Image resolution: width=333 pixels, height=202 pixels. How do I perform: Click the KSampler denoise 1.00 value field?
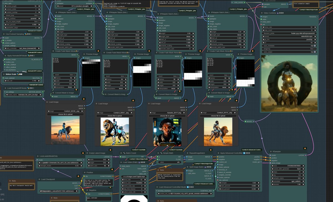coord(288,184)
